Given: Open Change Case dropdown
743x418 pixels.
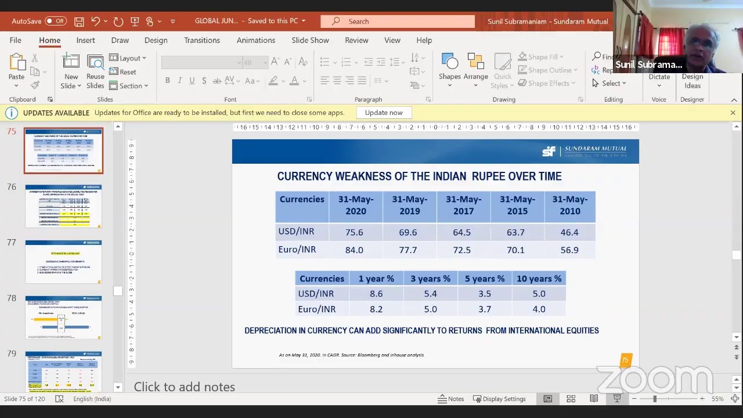Looking at the screenshot, I should tap(253, 81).
